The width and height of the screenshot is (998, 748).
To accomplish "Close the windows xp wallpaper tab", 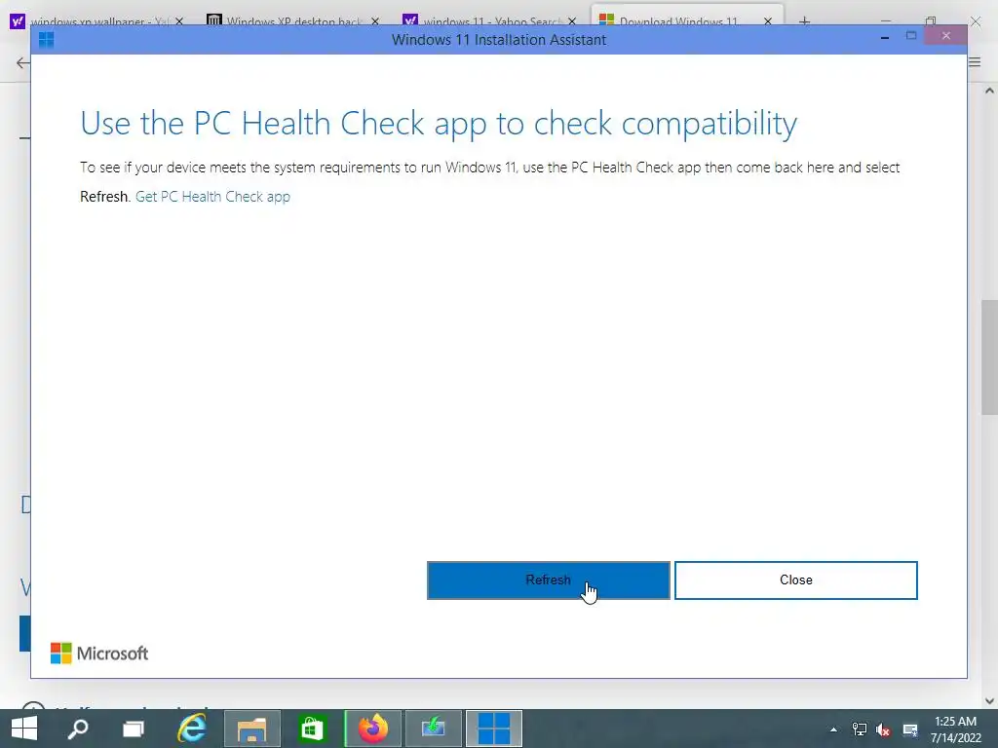I will coord(179,21).
